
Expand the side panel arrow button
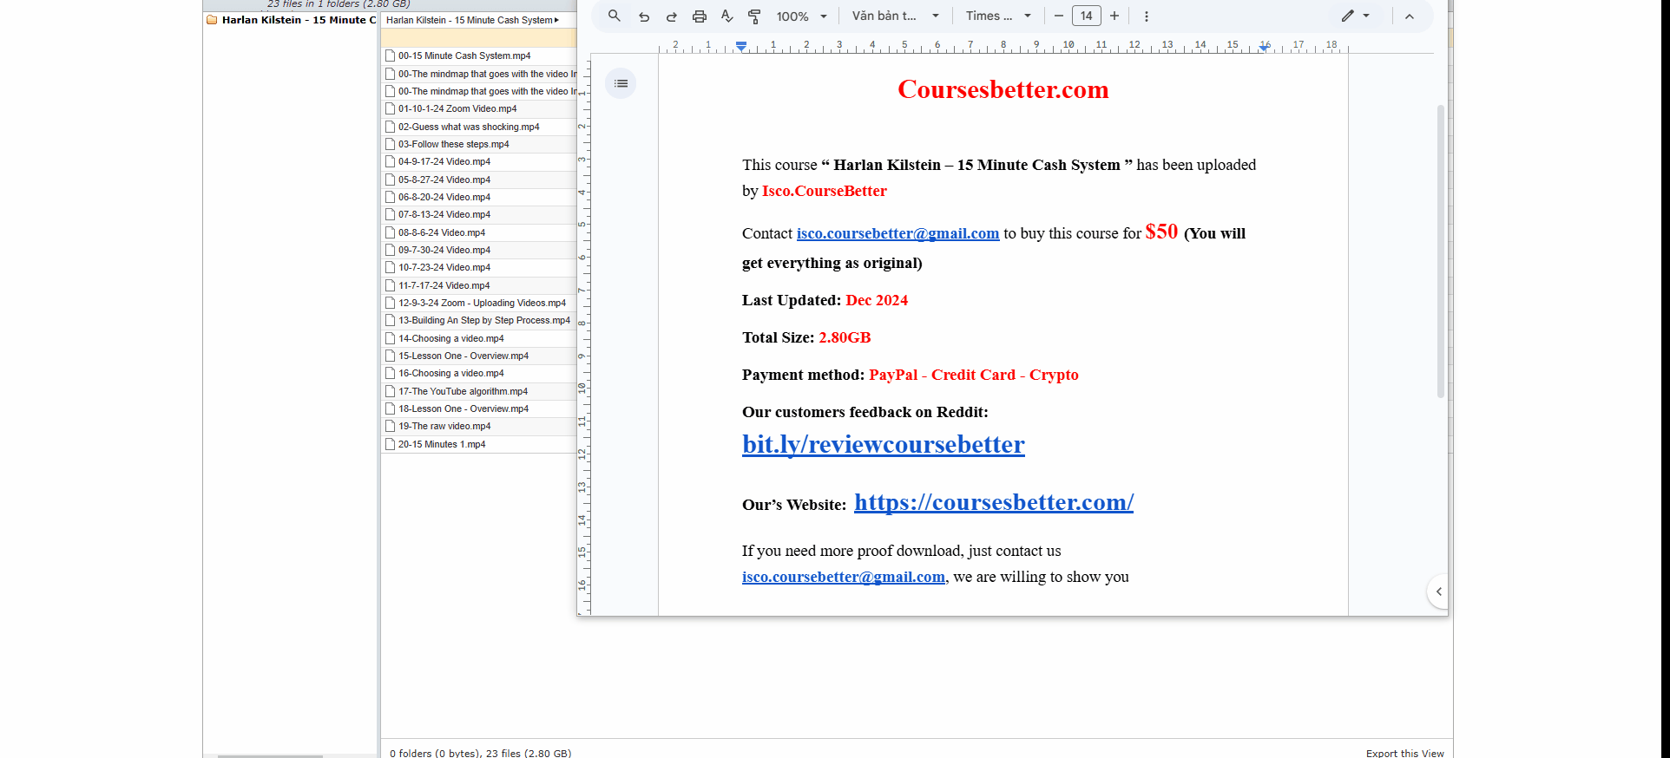[x=1438, y=591]
